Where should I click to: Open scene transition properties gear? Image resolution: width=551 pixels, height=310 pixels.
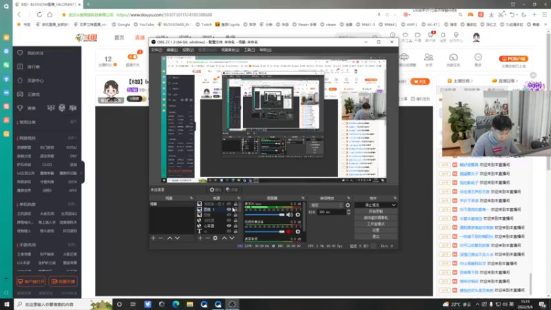tap(348, 205)
